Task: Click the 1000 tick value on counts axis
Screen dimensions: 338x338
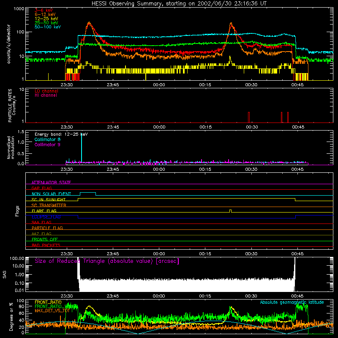Action: click(19, 9)
